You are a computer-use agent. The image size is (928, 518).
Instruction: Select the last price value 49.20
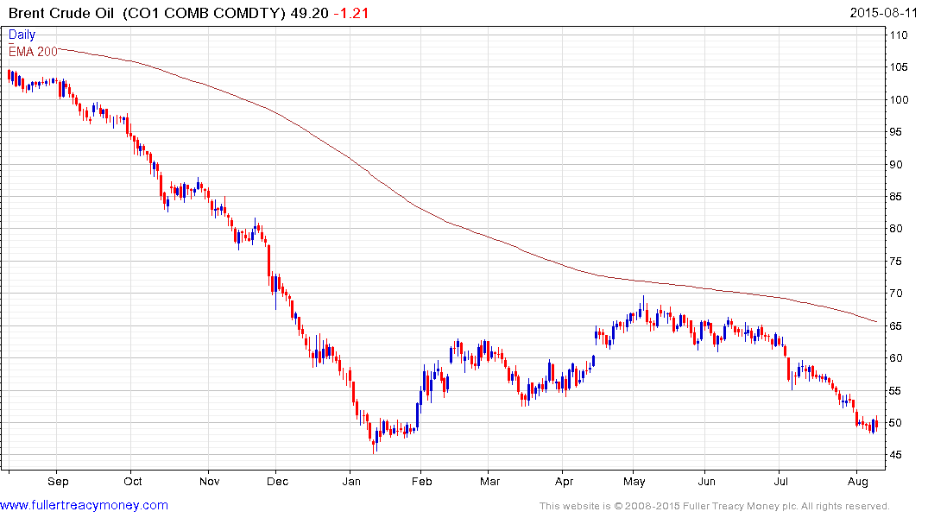[310, 13]
